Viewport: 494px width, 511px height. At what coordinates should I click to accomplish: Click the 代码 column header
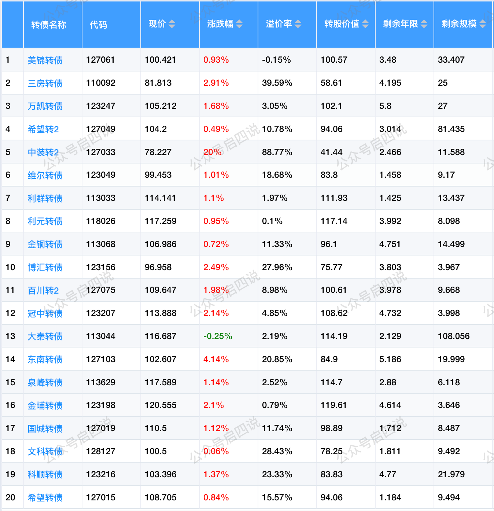point(99,25)
